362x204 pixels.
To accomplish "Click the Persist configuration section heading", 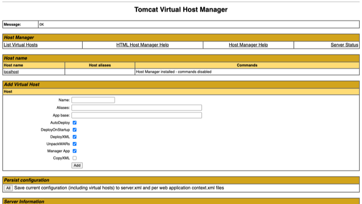I will click(26, 180).
